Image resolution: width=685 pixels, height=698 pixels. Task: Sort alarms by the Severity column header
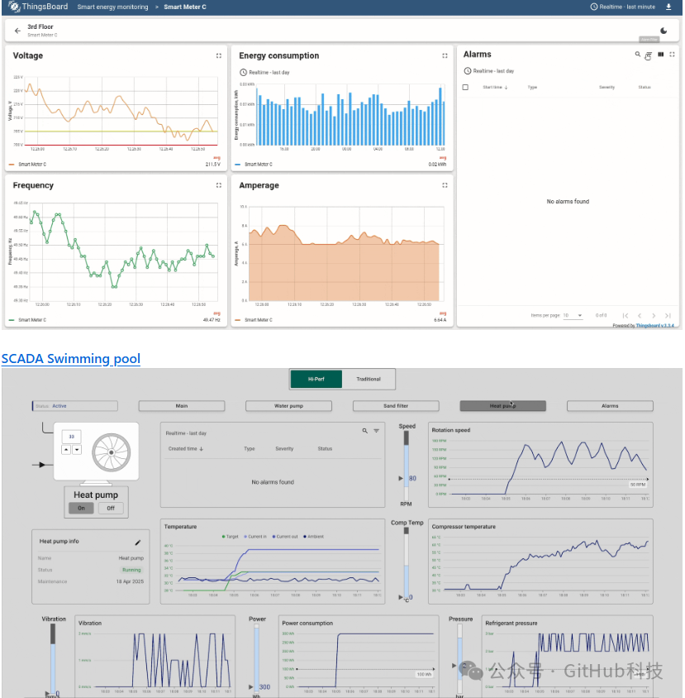(607, 88)
